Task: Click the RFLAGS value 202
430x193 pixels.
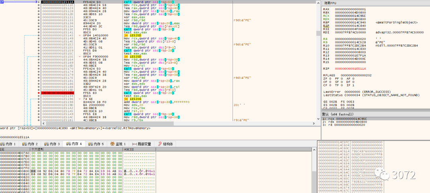Action: tap(356, 75)
